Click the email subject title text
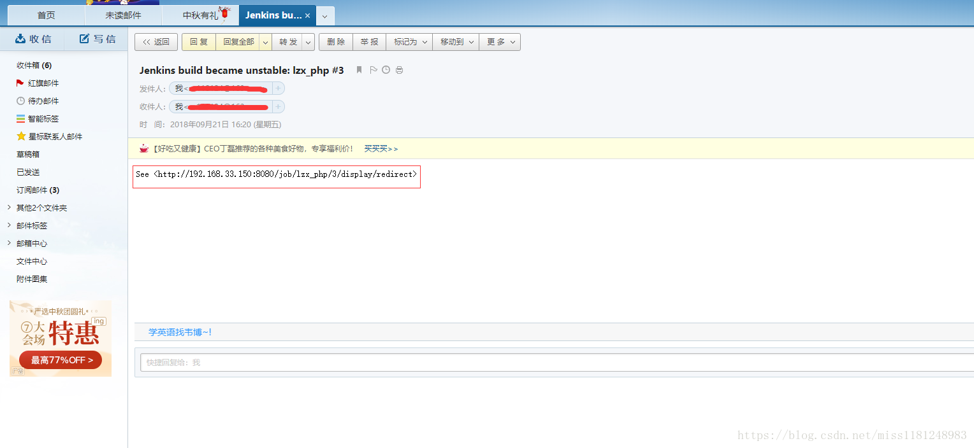 (242, 70)
